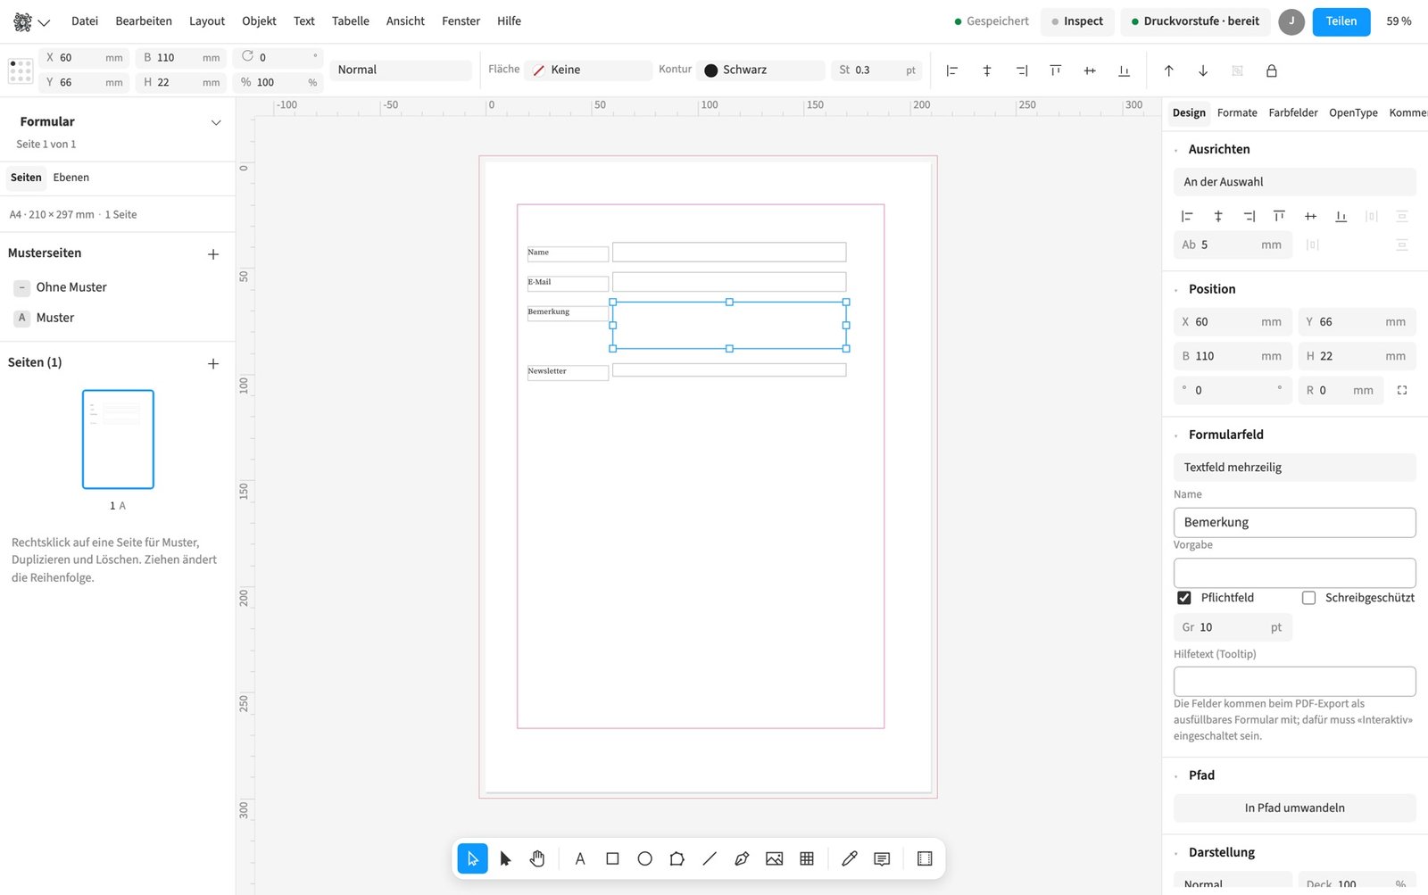
Task: Align top edges in the top toolbar
Action: click(x=1056, y=70)
